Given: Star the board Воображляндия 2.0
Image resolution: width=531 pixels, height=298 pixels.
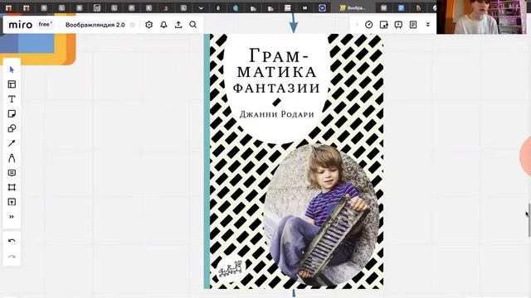Looking at the screenshot, I should coord(133,25).
